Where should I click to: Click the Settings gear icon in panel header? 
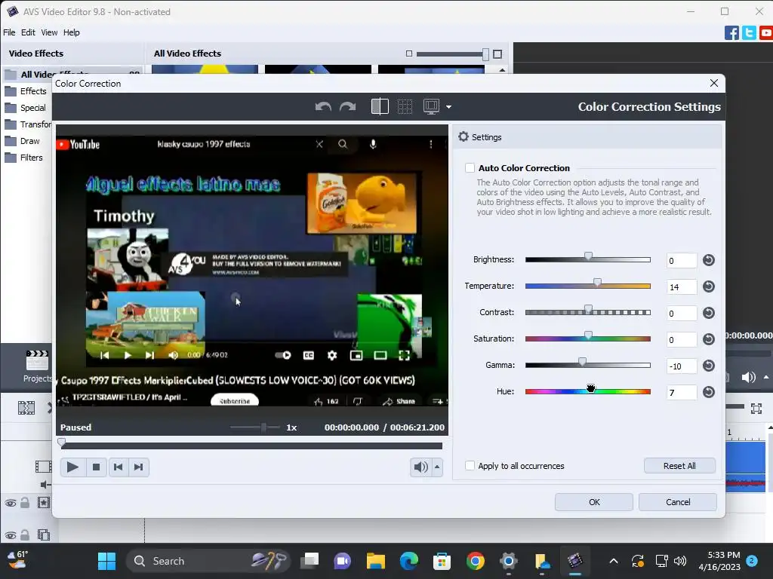[x=463, y=137]
